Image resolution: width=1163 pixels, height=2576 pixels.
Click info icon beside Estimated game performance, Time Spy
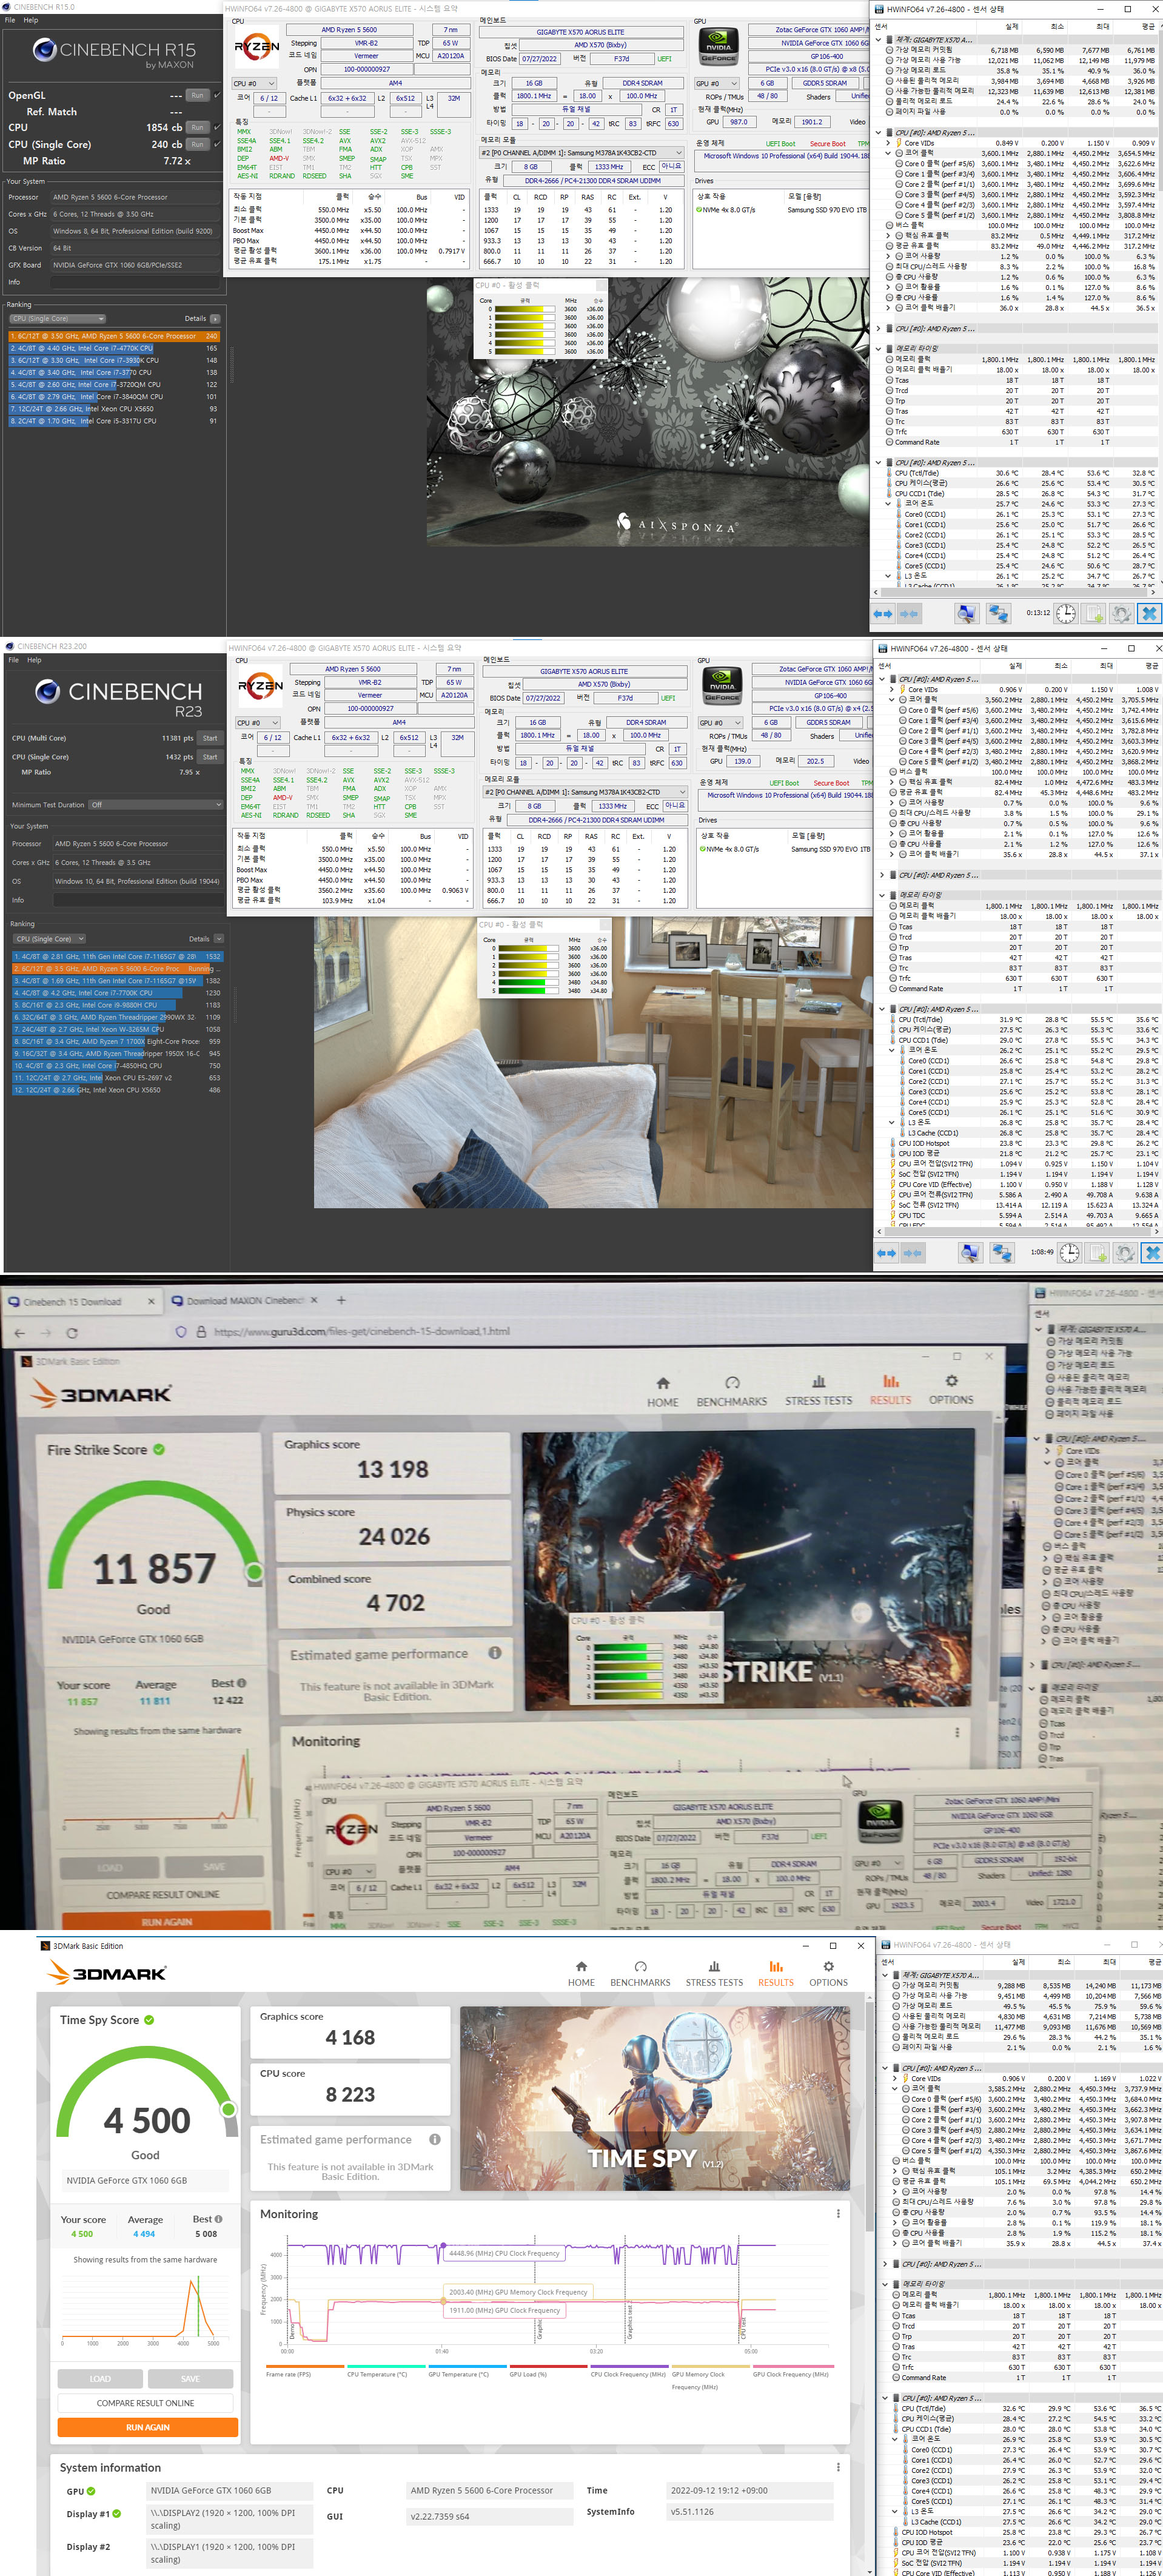pos(435,2139)
